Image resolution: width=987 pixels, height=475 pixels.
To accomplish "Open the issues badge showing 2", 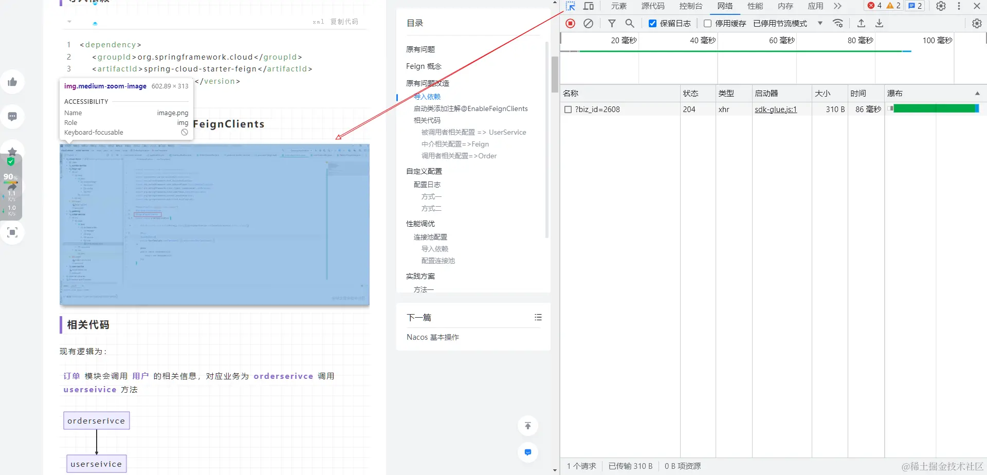I will click(x=915, y=6).
